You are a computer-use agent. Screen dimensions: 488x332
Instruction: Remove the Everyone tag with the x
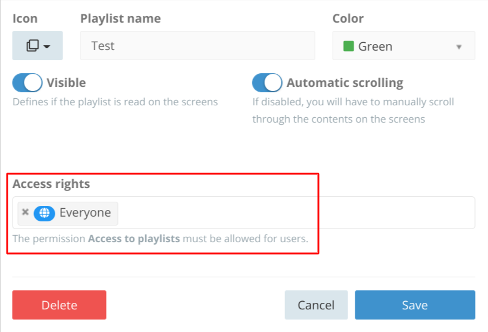coord(26,212)
